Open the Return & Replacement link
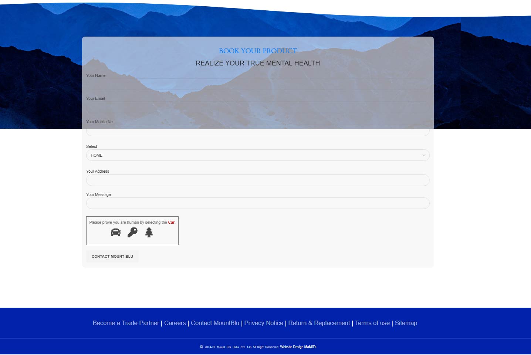Viewport: 531px width, 355px height. (319, 323)
